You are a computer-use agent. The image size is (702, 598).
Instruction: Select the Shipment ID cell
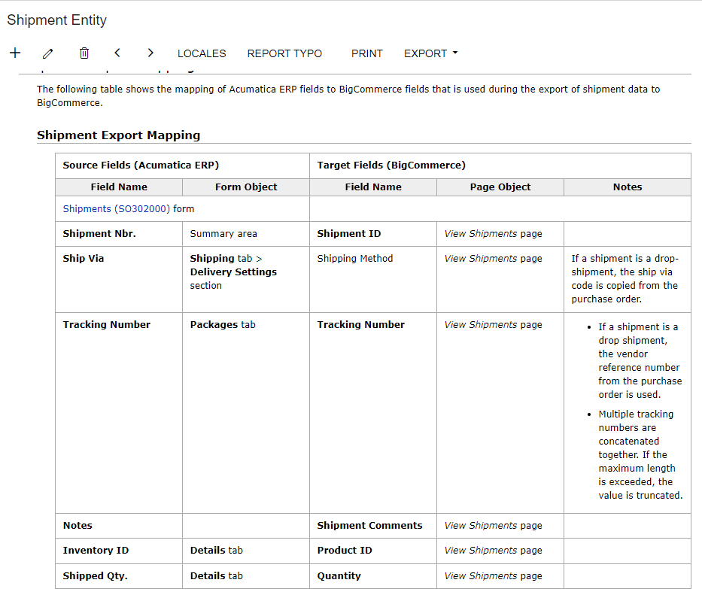[x=373, y=234]
